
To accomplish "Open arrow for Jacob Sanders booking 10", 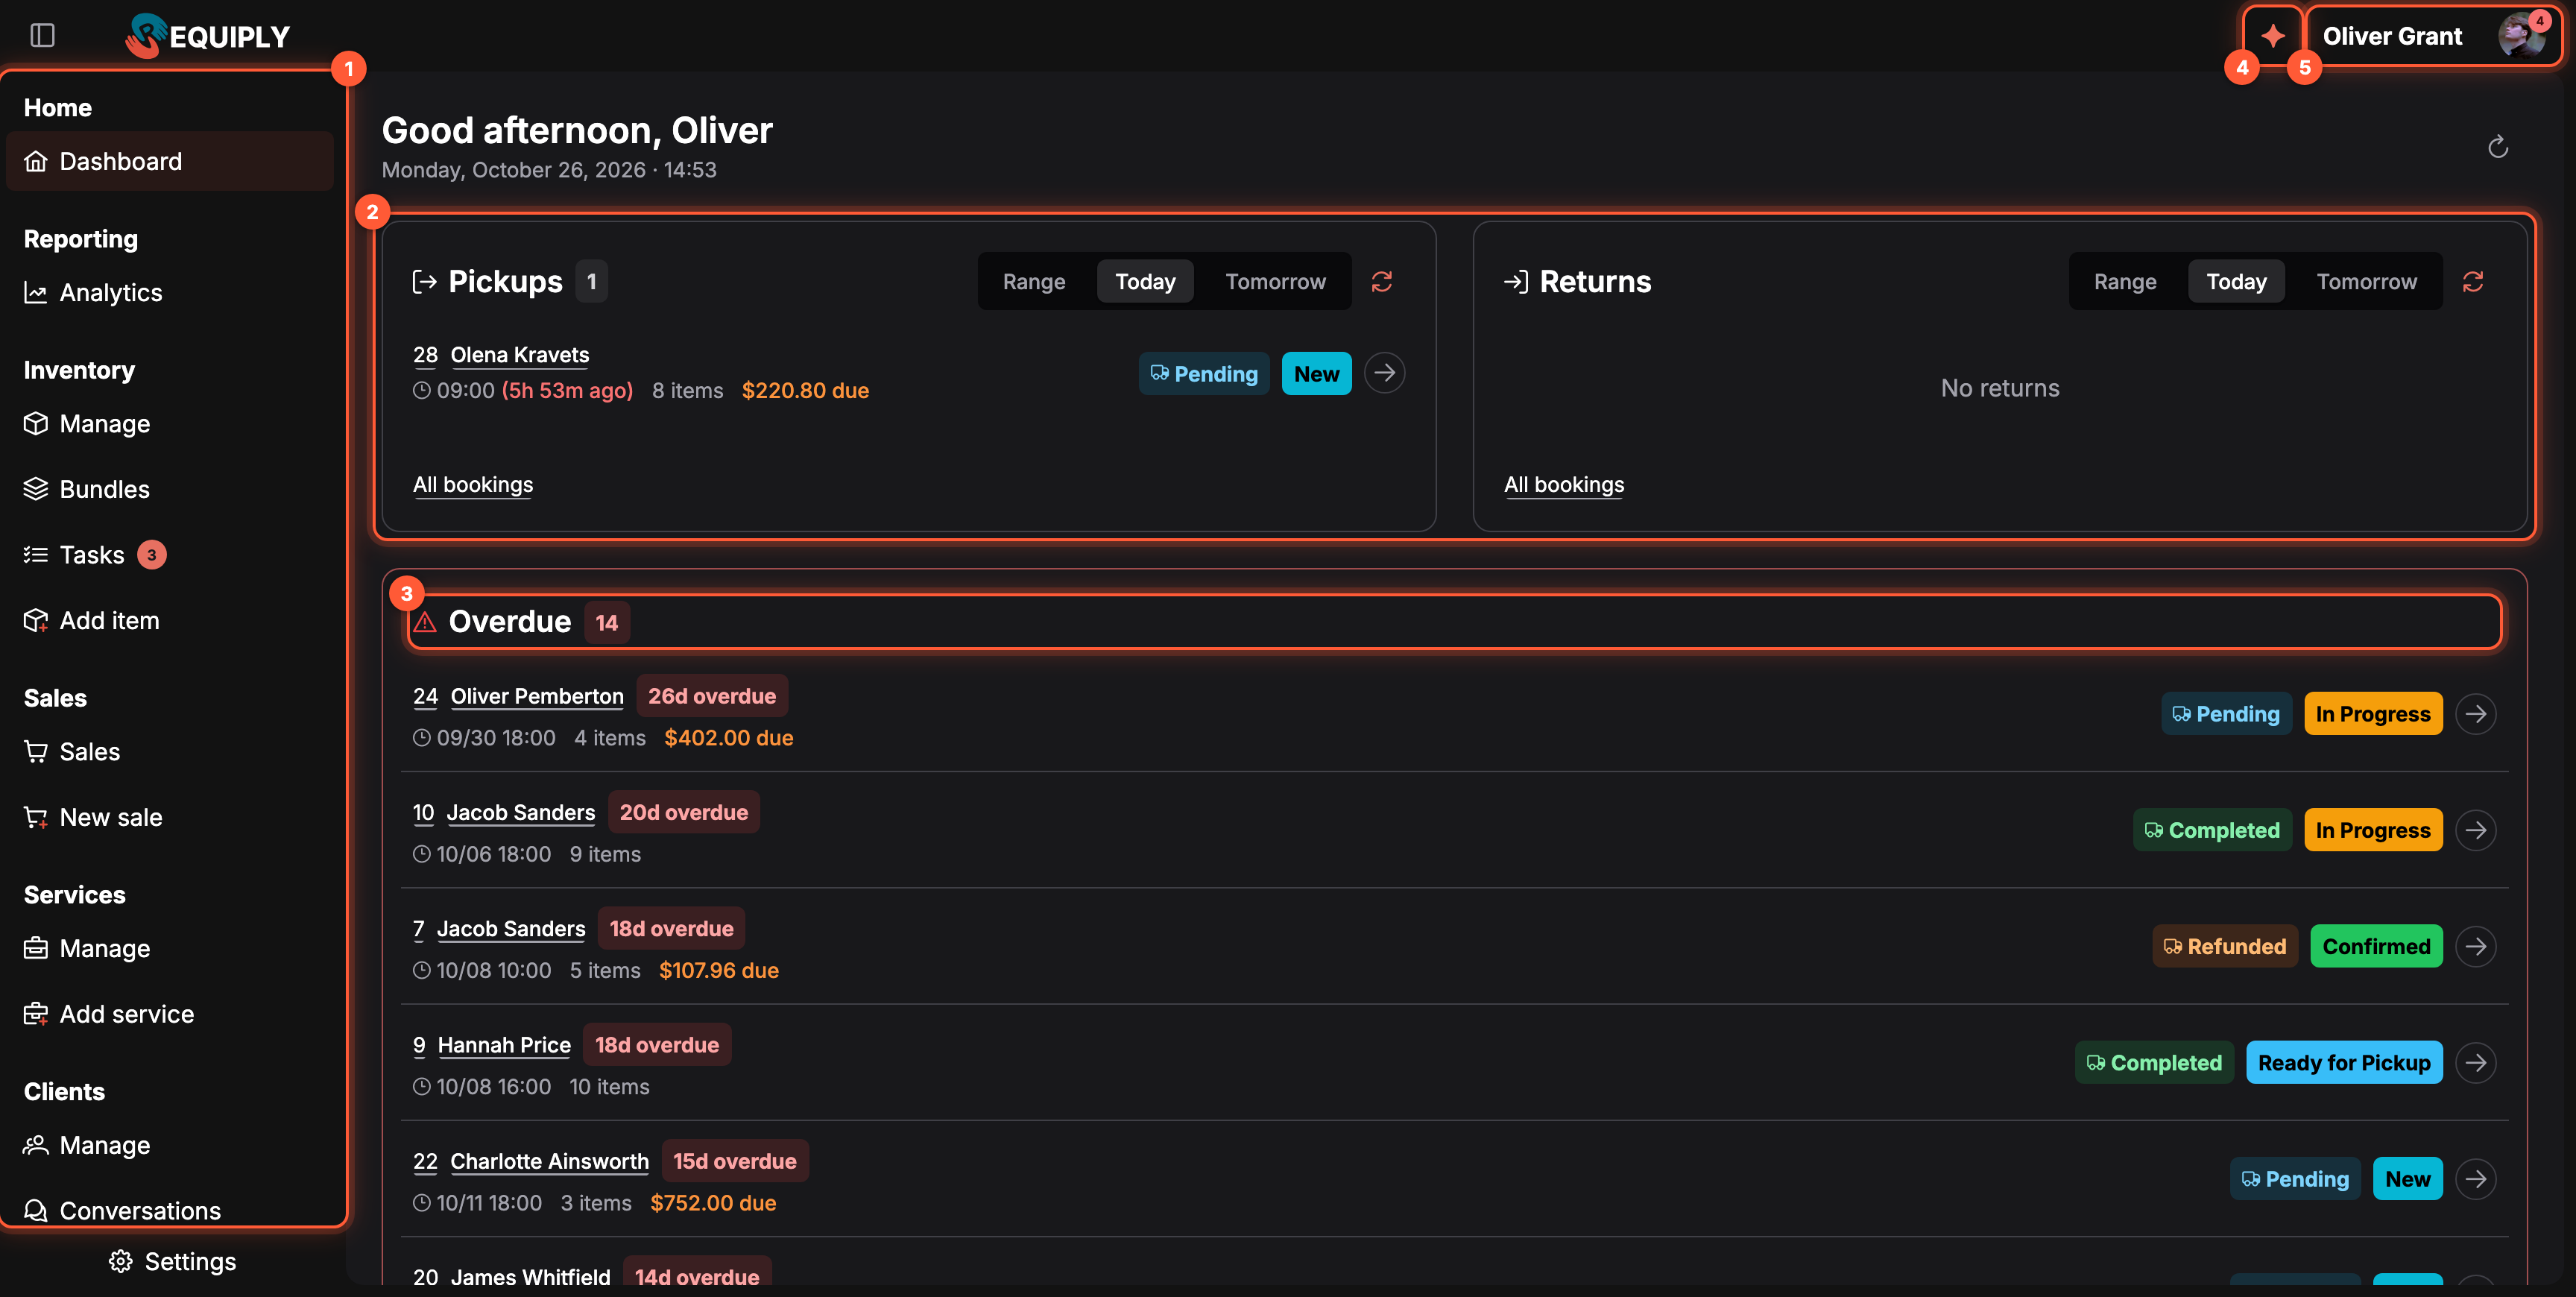I will pos(2476,830).
